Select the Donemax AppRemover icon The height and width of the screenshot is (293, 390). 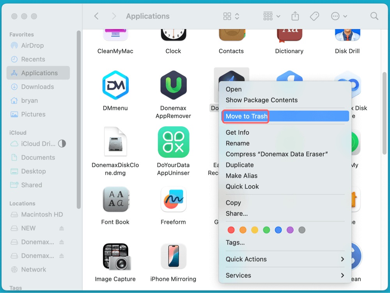(173, 86)
